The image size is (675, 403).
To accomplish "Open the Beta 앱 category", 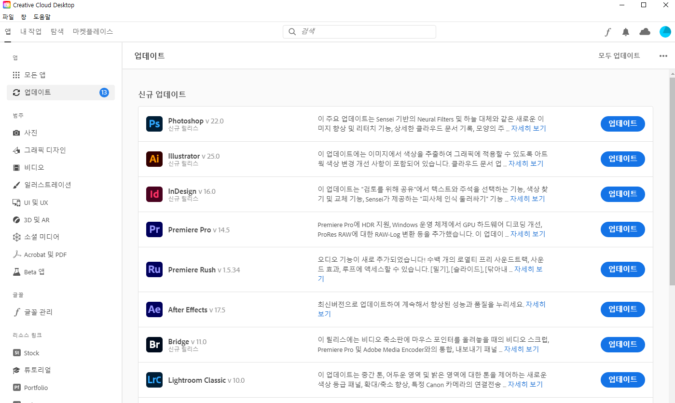I will tap(61, 272).
